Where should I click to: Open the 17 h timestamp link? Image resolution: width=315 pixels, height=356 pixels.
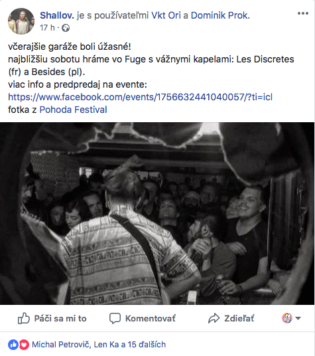pos(47,28)
